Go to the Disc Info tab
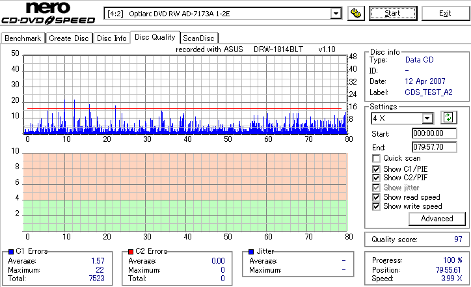 click(111, 38)
